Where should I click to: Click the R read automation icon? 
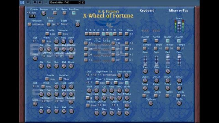click(x=35, y=2)
